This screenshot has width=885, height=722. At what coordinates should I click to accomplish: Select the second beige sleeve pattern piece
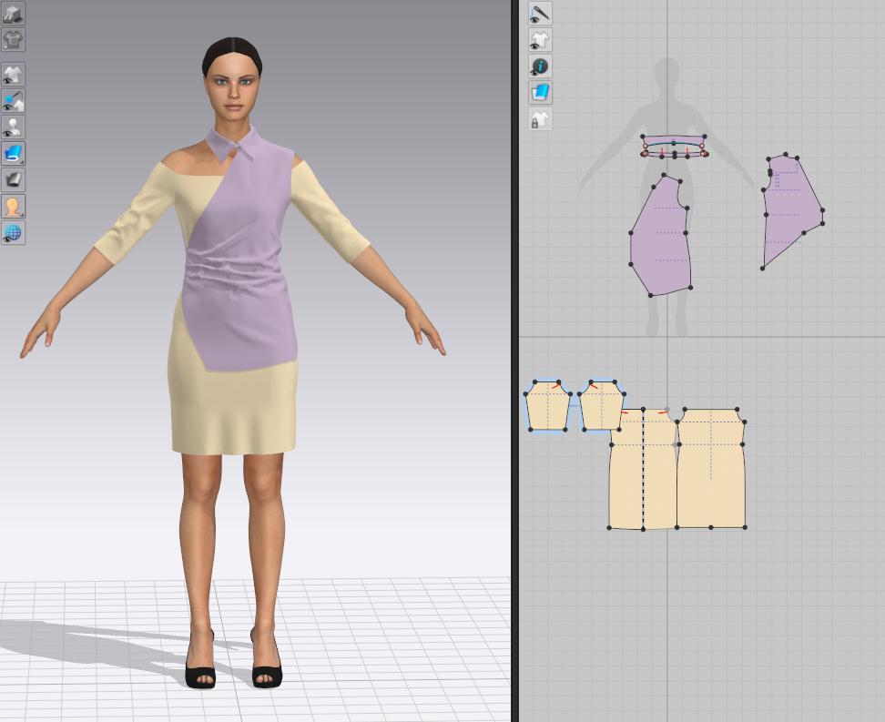(602, 406)
